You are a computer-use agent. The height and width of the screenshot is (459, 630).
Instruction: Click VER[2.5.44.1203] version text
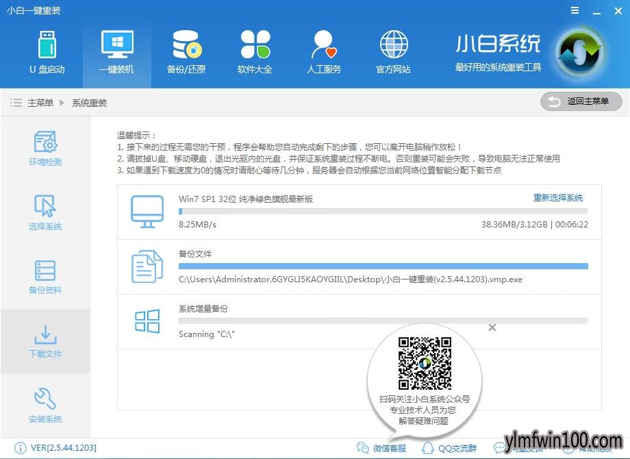(x=64, y=448)
